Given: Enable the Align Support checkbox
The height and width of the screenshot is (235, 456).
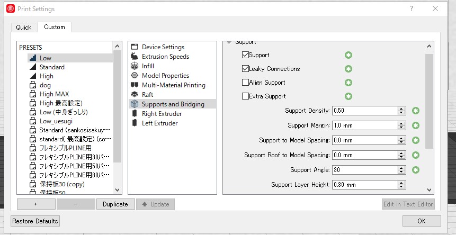Looking at the screenshot, I should 245,83.
